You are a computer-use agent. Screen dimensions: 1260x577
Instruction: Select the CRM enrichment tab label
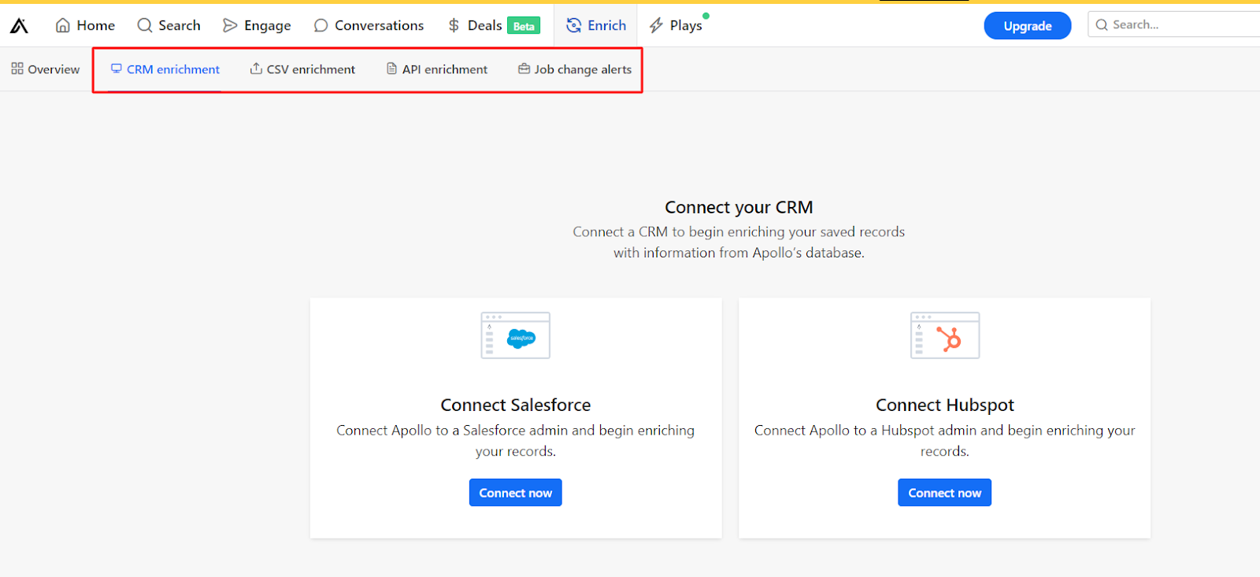(173, 69)
